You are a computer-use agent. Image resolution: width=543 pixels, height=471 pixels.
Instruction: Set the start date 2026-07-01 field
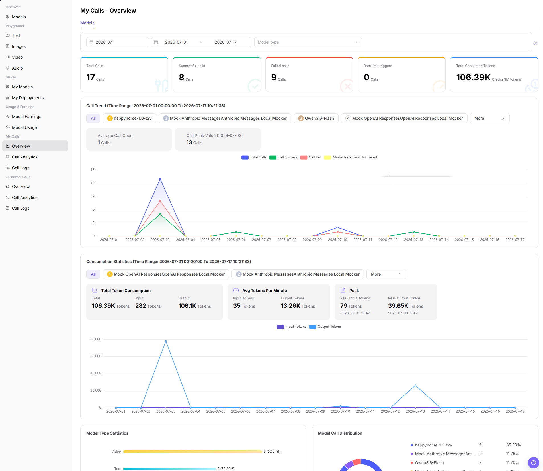tap(176, 42)
